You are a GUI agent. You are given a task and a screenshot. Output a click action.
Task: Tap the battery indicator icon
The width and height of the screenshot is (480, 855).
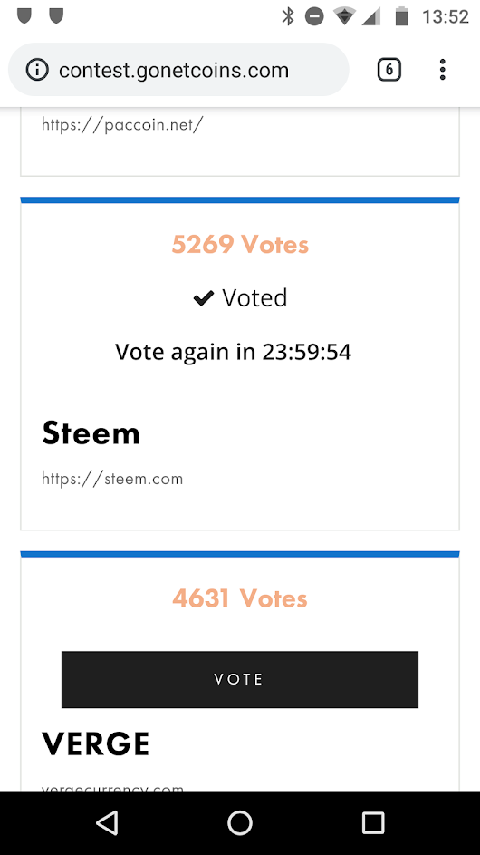click(401, 17)
